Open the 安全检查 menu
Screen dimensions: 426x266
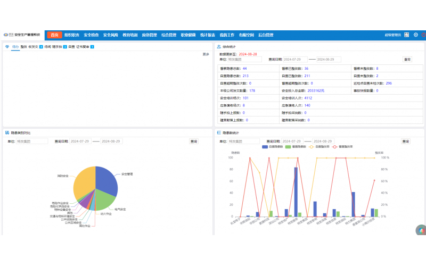[91, 35]
